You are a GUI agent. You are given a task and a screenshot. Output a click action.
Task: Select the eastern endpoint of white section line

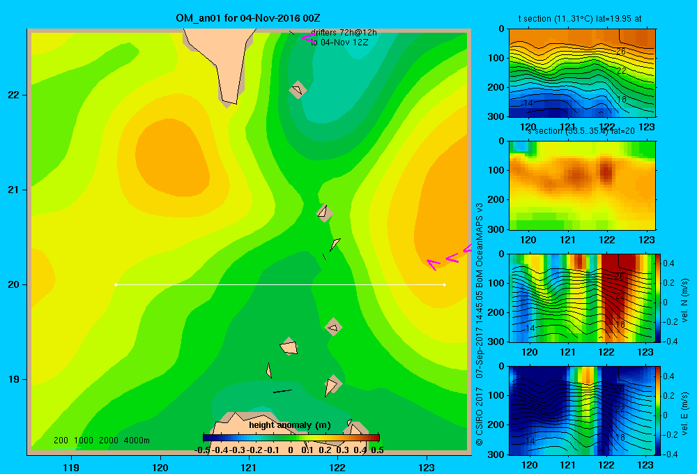445,284
